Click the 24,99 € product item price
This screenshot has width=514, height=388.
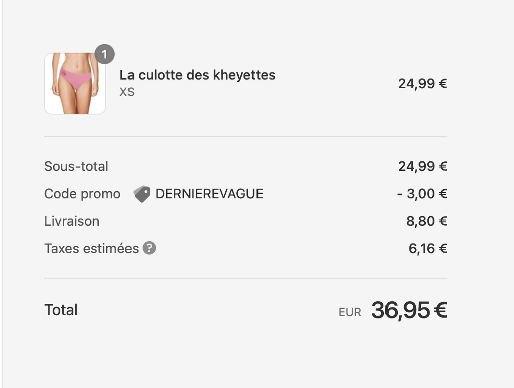[422, 84]
